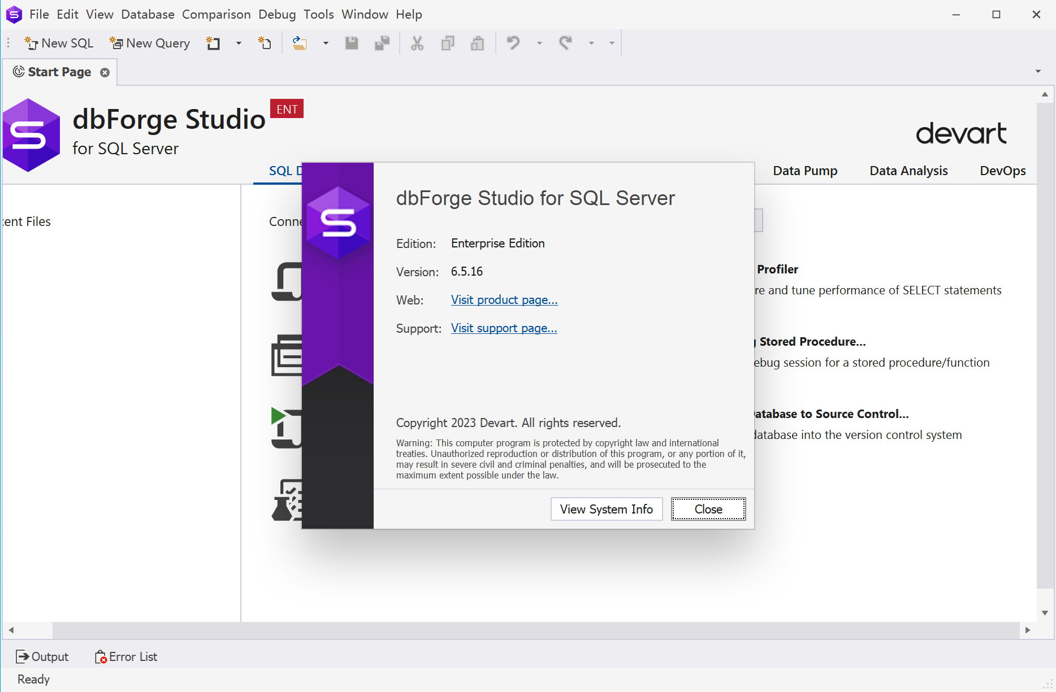Click the Open File folder icon
Viewport: 1056px width, 692px height.
[299, 43]
